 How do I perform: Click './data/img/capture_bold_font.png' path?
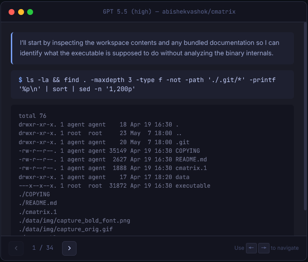(74, 221)
